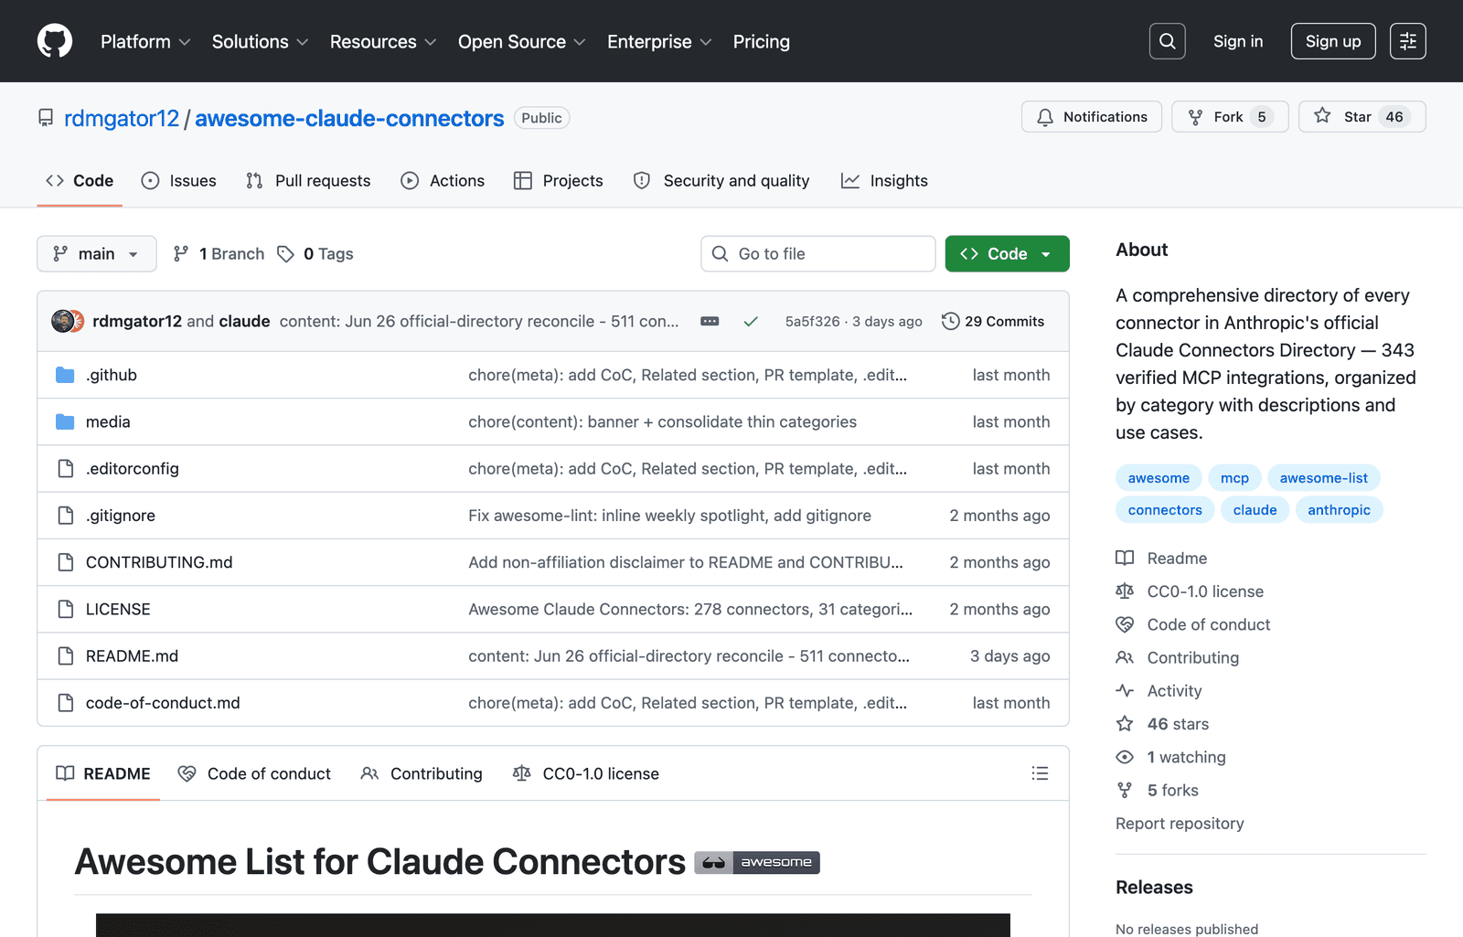The width and height of the screenshot is (1463, 937).
Task: Expand the Enterprise menu
Action: (659, 42)
